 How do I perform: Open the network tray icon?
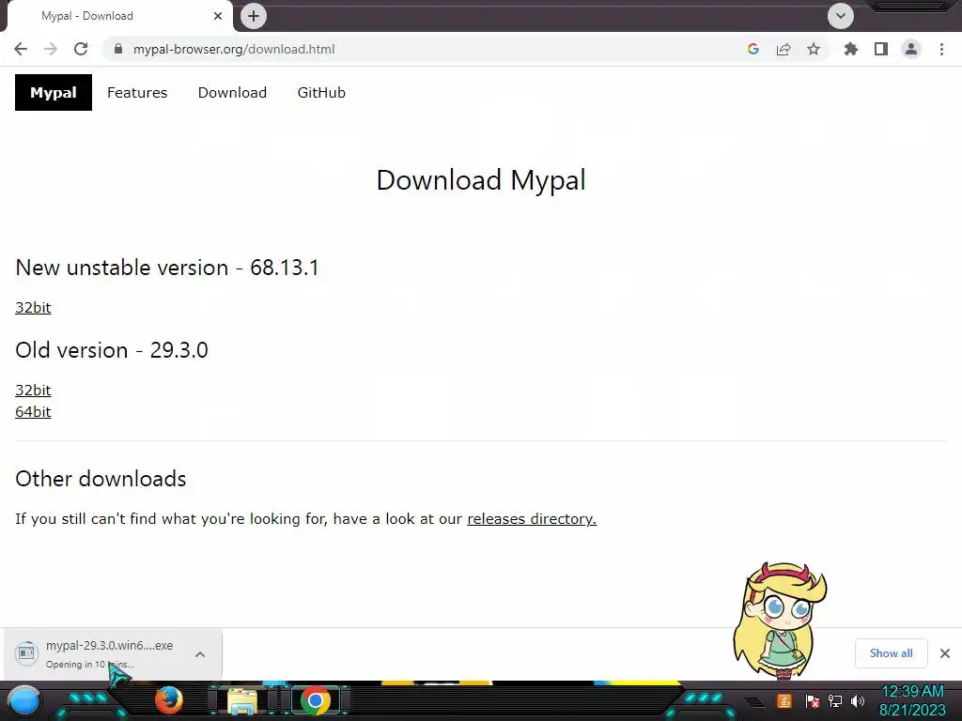[x=835, y=700]
